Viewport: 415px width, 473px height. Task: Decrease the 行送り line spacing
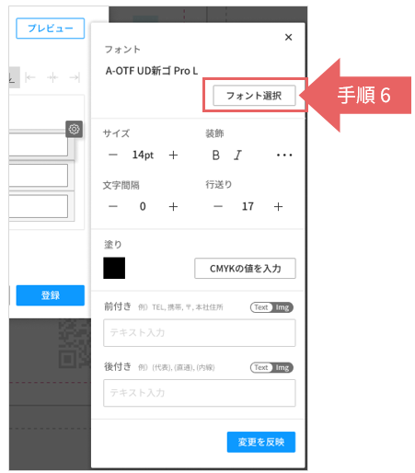(218, 206)
